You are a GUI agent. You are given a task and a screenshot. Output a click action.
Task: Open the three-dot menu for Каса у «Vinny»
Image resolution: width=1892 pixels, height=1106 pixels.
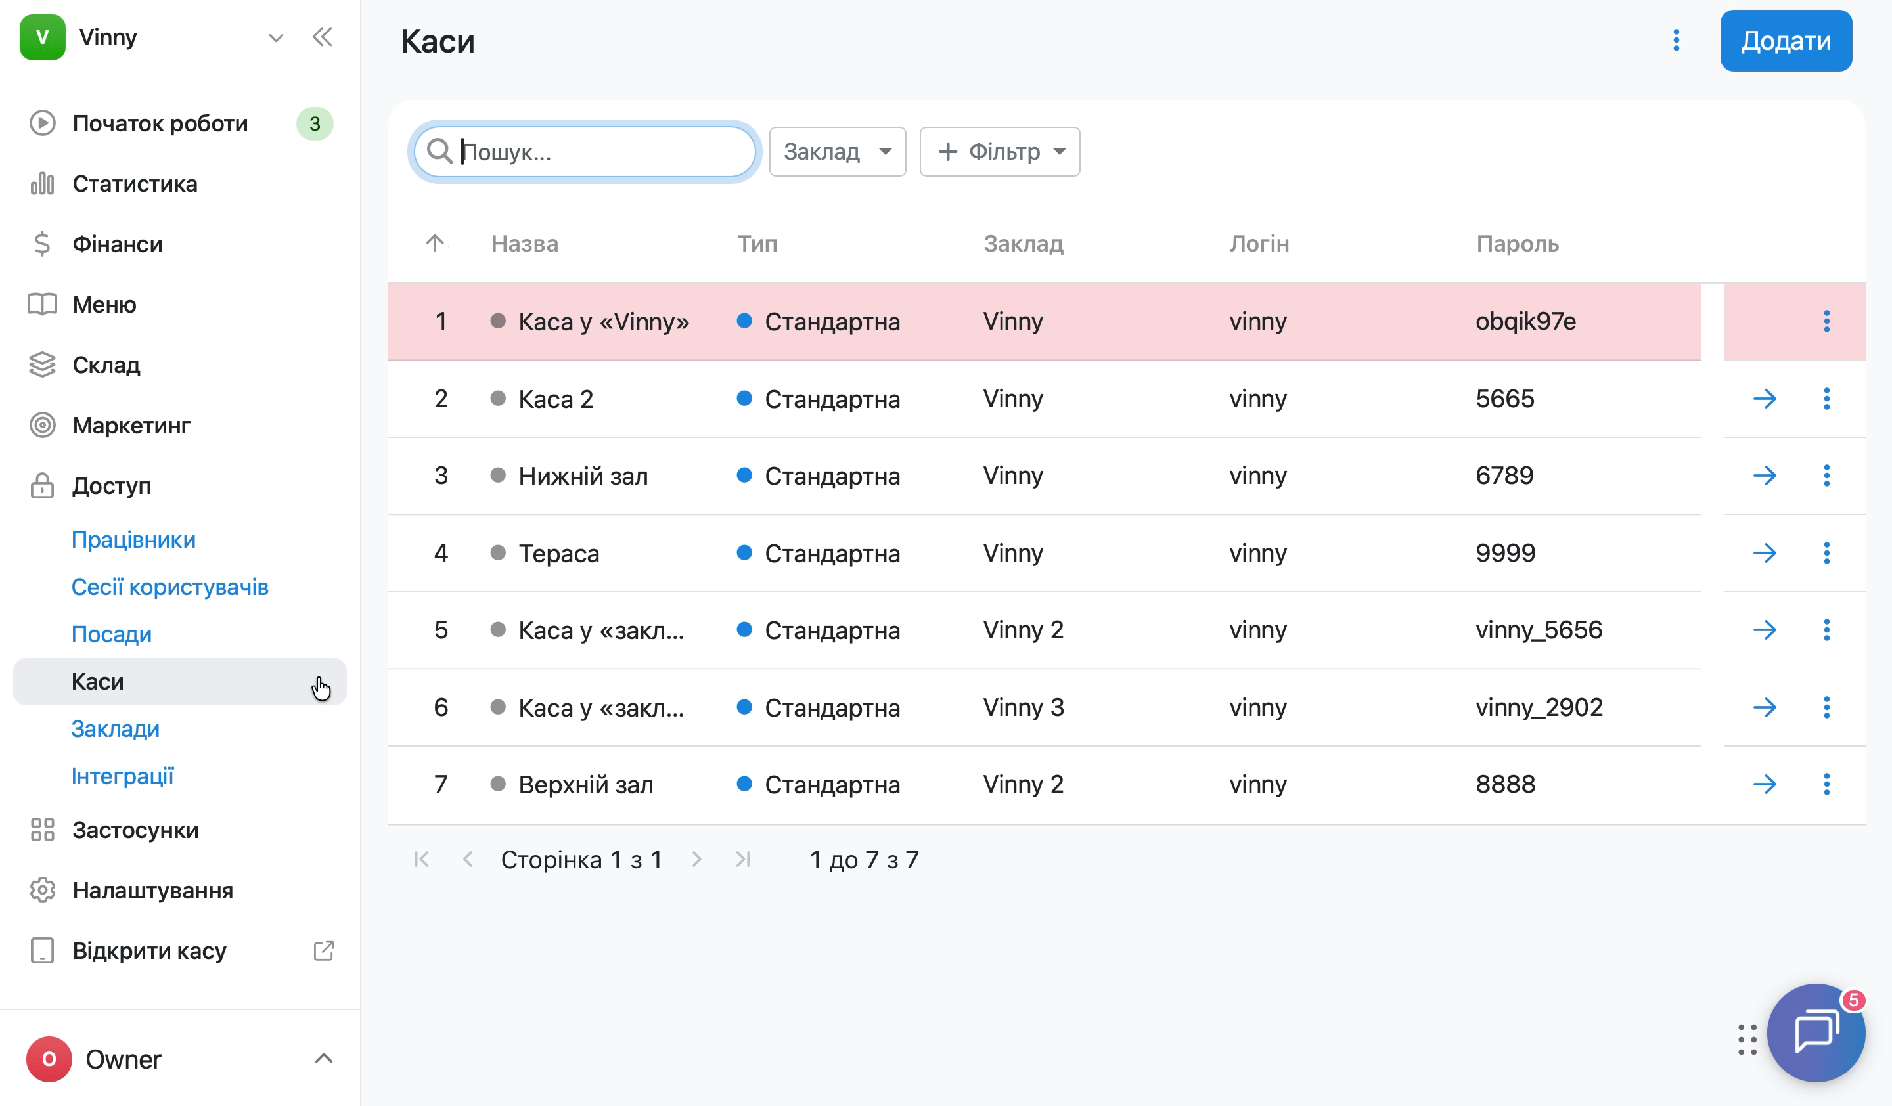click(x=1826, y=321)
